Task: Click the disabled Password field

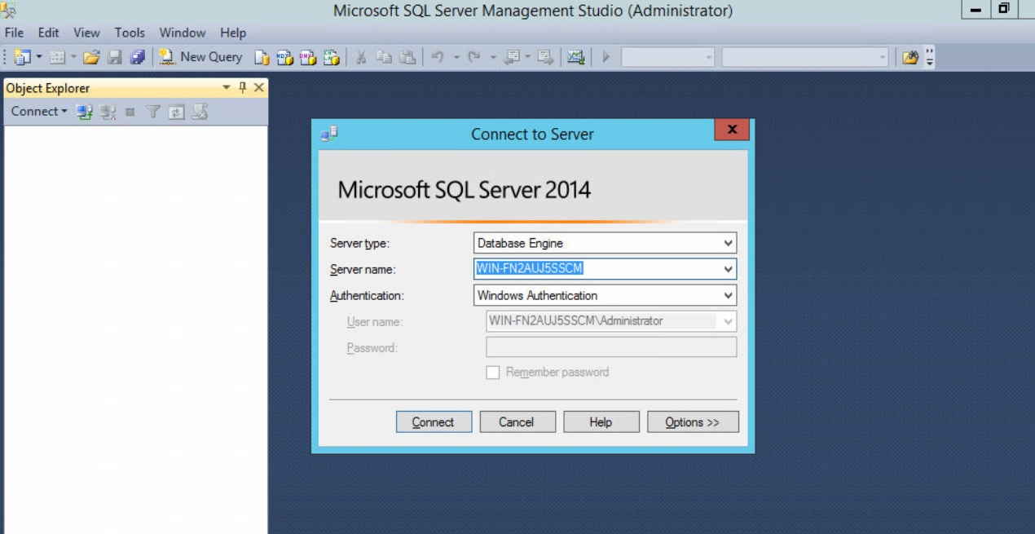Action: click(611, 347)
